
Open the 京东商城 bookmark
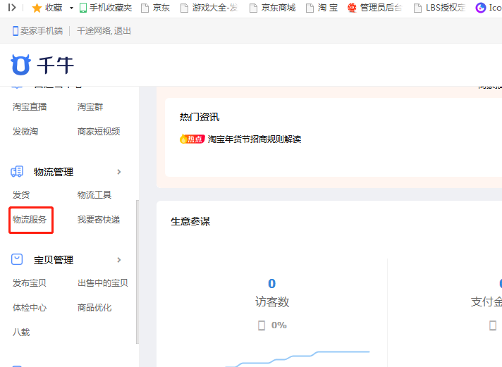point(273,8)
